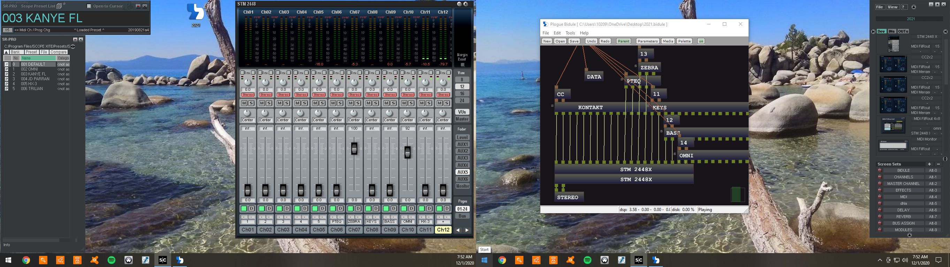Add a screen set with plus button
This screenshot has height=267, width=950.
tap(929, 164)
